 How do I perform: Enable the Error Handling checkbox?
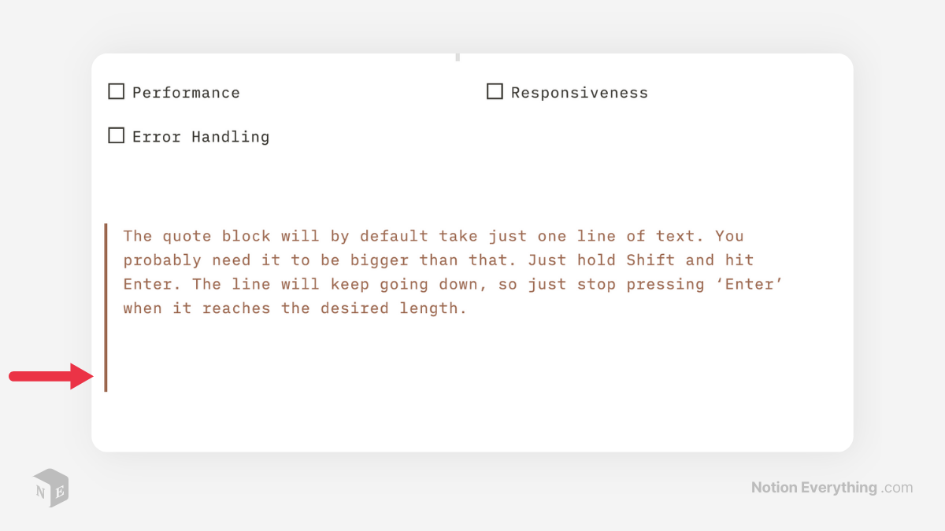[117, 136]
